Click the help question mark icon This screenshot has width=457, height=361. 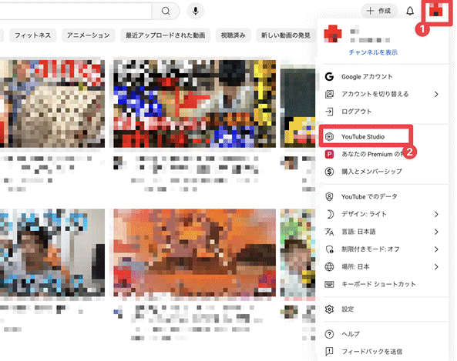coord(329,334)
